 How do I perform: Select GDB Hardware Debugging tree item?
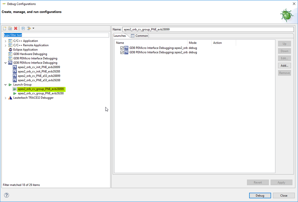point(30,54)
